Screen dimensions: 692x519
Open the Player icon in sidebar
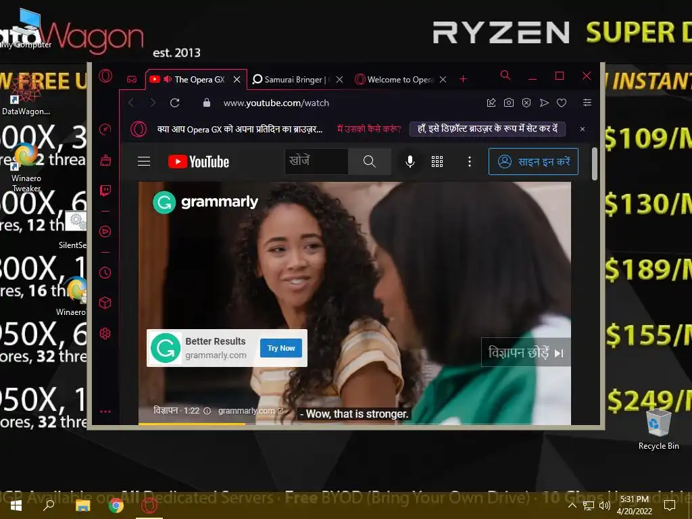tap(105, 231)
